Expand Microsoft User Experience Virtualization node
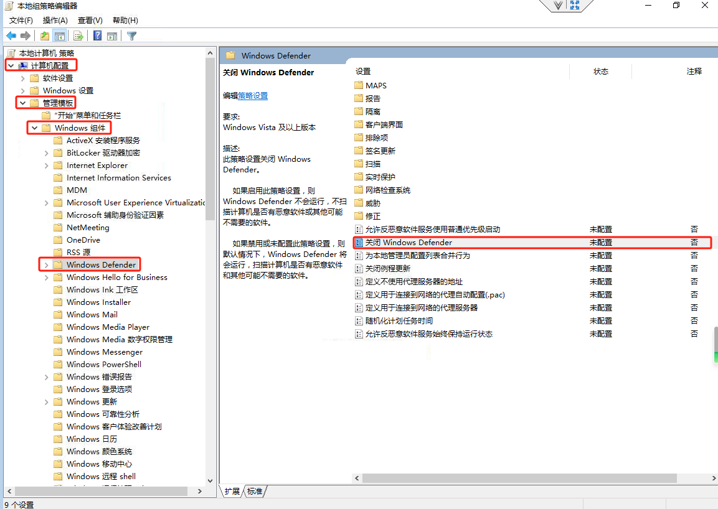The width and height of the screenshot is (718, 509). (47, 202)
